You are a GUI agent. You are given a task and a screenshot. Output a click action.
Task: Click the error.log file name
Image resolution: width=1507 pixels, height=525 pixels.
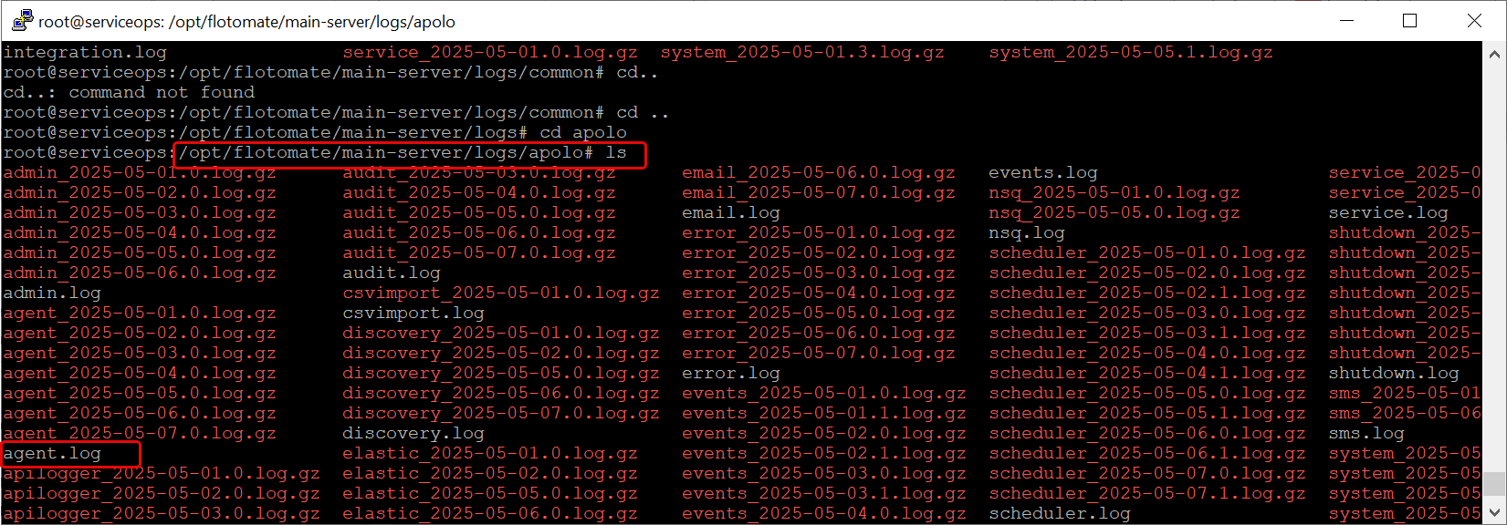(731, 373)
